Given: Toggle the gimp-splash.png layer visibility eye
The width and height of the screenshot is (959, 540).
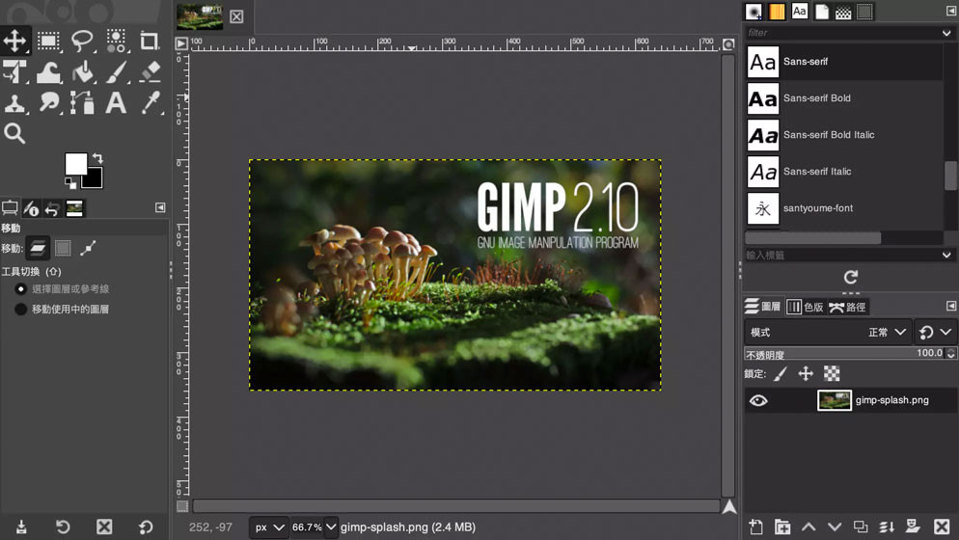Looking at the screenshot, I should click(x=758, y=400).
